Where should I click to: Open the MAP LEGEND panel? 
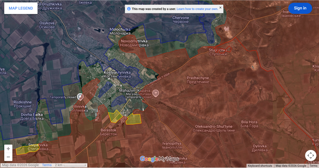[x=21, y=8]
